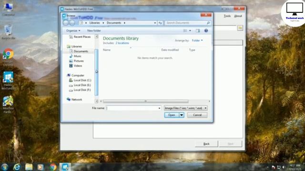
Task: Open 2 locations link
Action: coord(122,43)
